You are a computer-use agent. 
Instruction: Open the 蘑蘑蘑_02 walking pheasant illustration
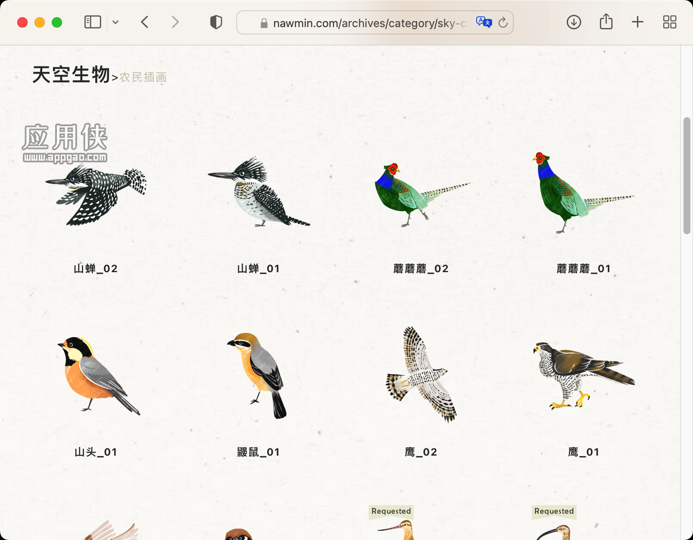[x=422, y=195]
